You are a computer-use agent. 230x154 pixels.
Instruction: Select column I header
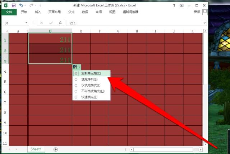click(x=155, y=31)
